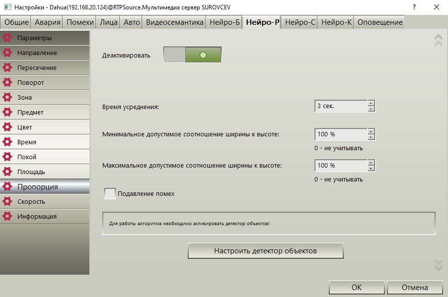Select Направление in the sidebar
Image resolution: width=448 pixels, height=297 pixels.
click(45, 53)
